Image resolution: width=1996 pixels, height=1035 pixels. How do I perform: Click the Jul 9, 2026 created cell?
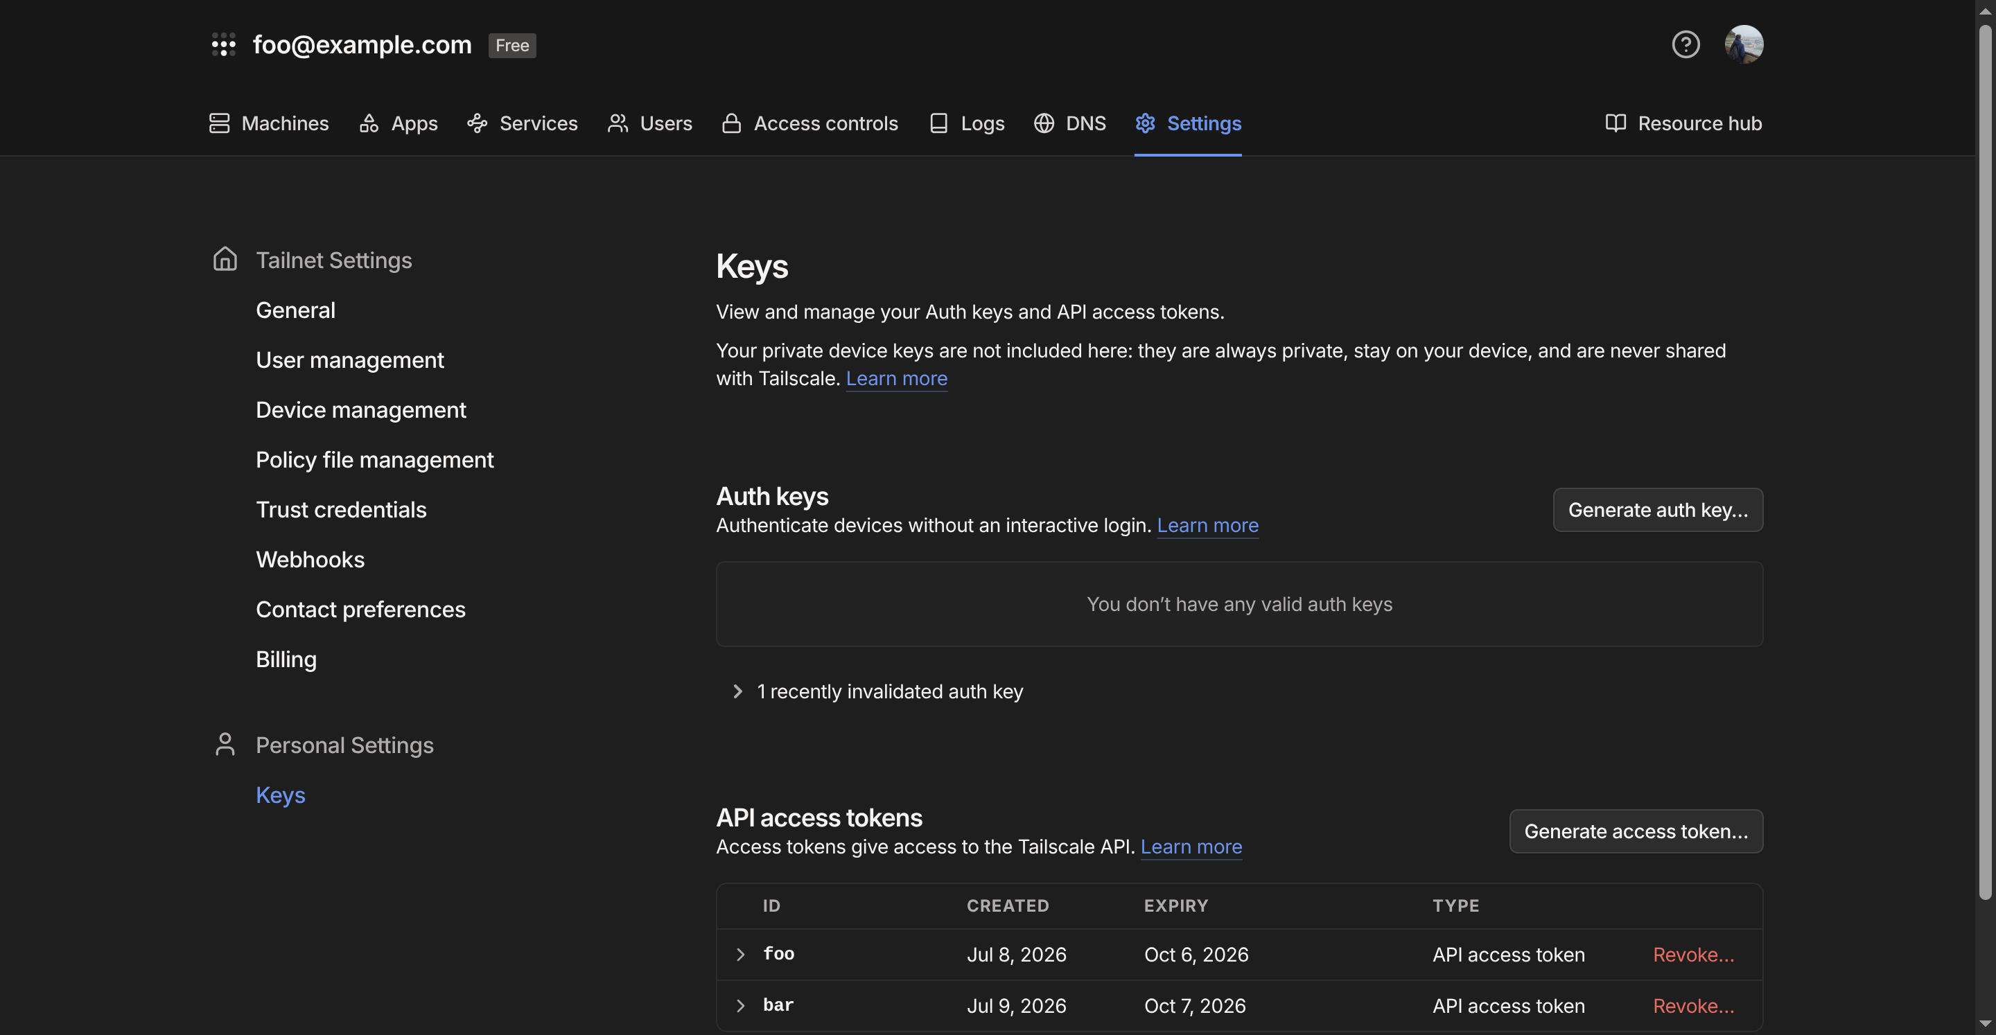(x=1017, y=1006)
